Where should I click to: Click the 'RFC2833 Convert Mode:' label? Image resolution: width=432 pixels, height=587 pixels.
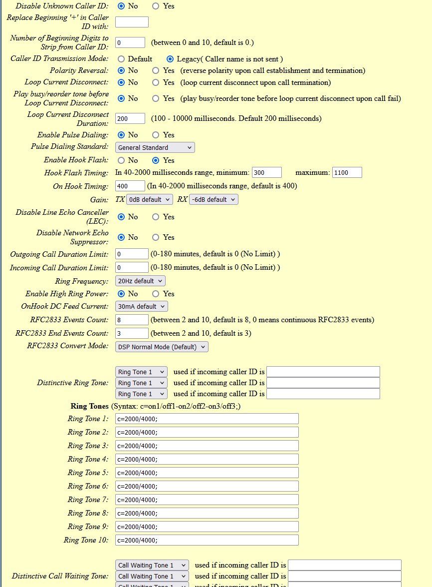(68, 346)
